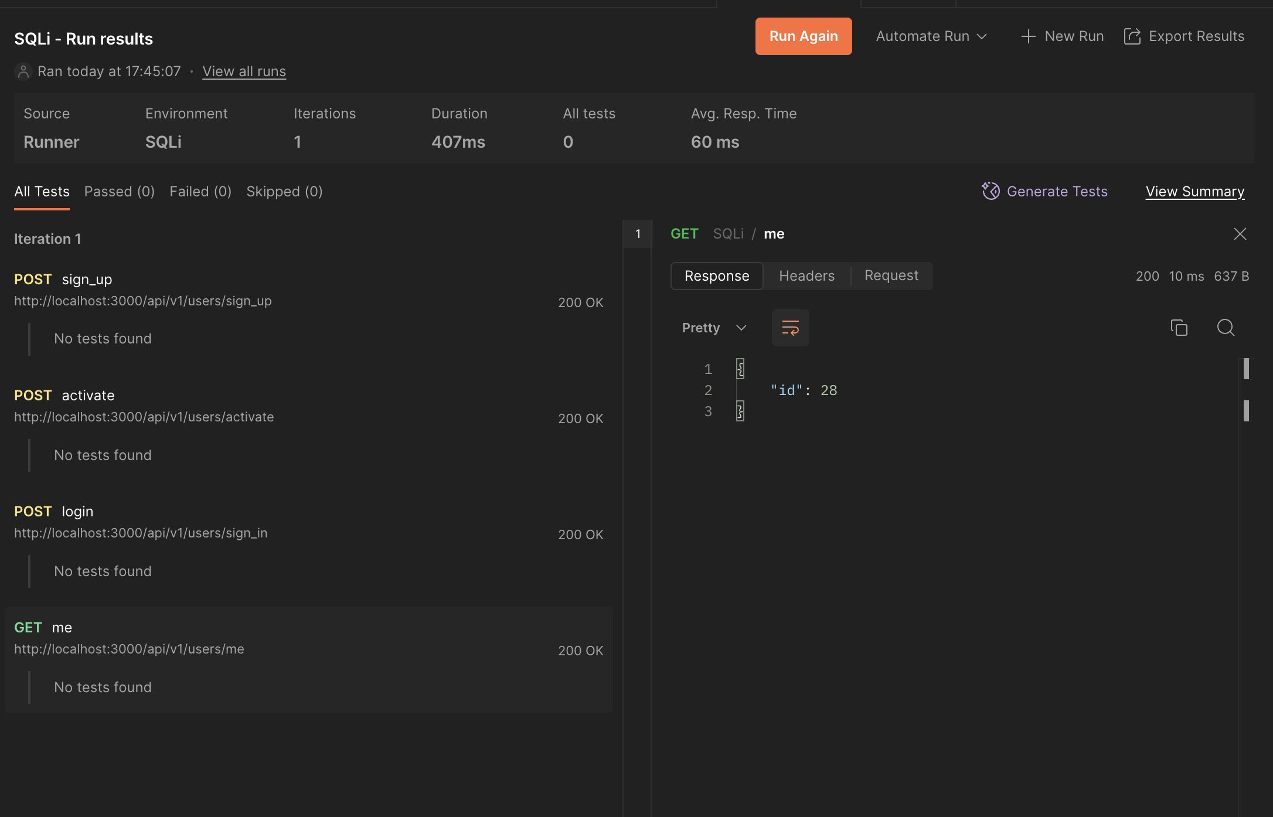Image resolution: width=1273 pixels, height=817 pixels.
Task: Switch to the Headers tab
Action: coord(806,275)
